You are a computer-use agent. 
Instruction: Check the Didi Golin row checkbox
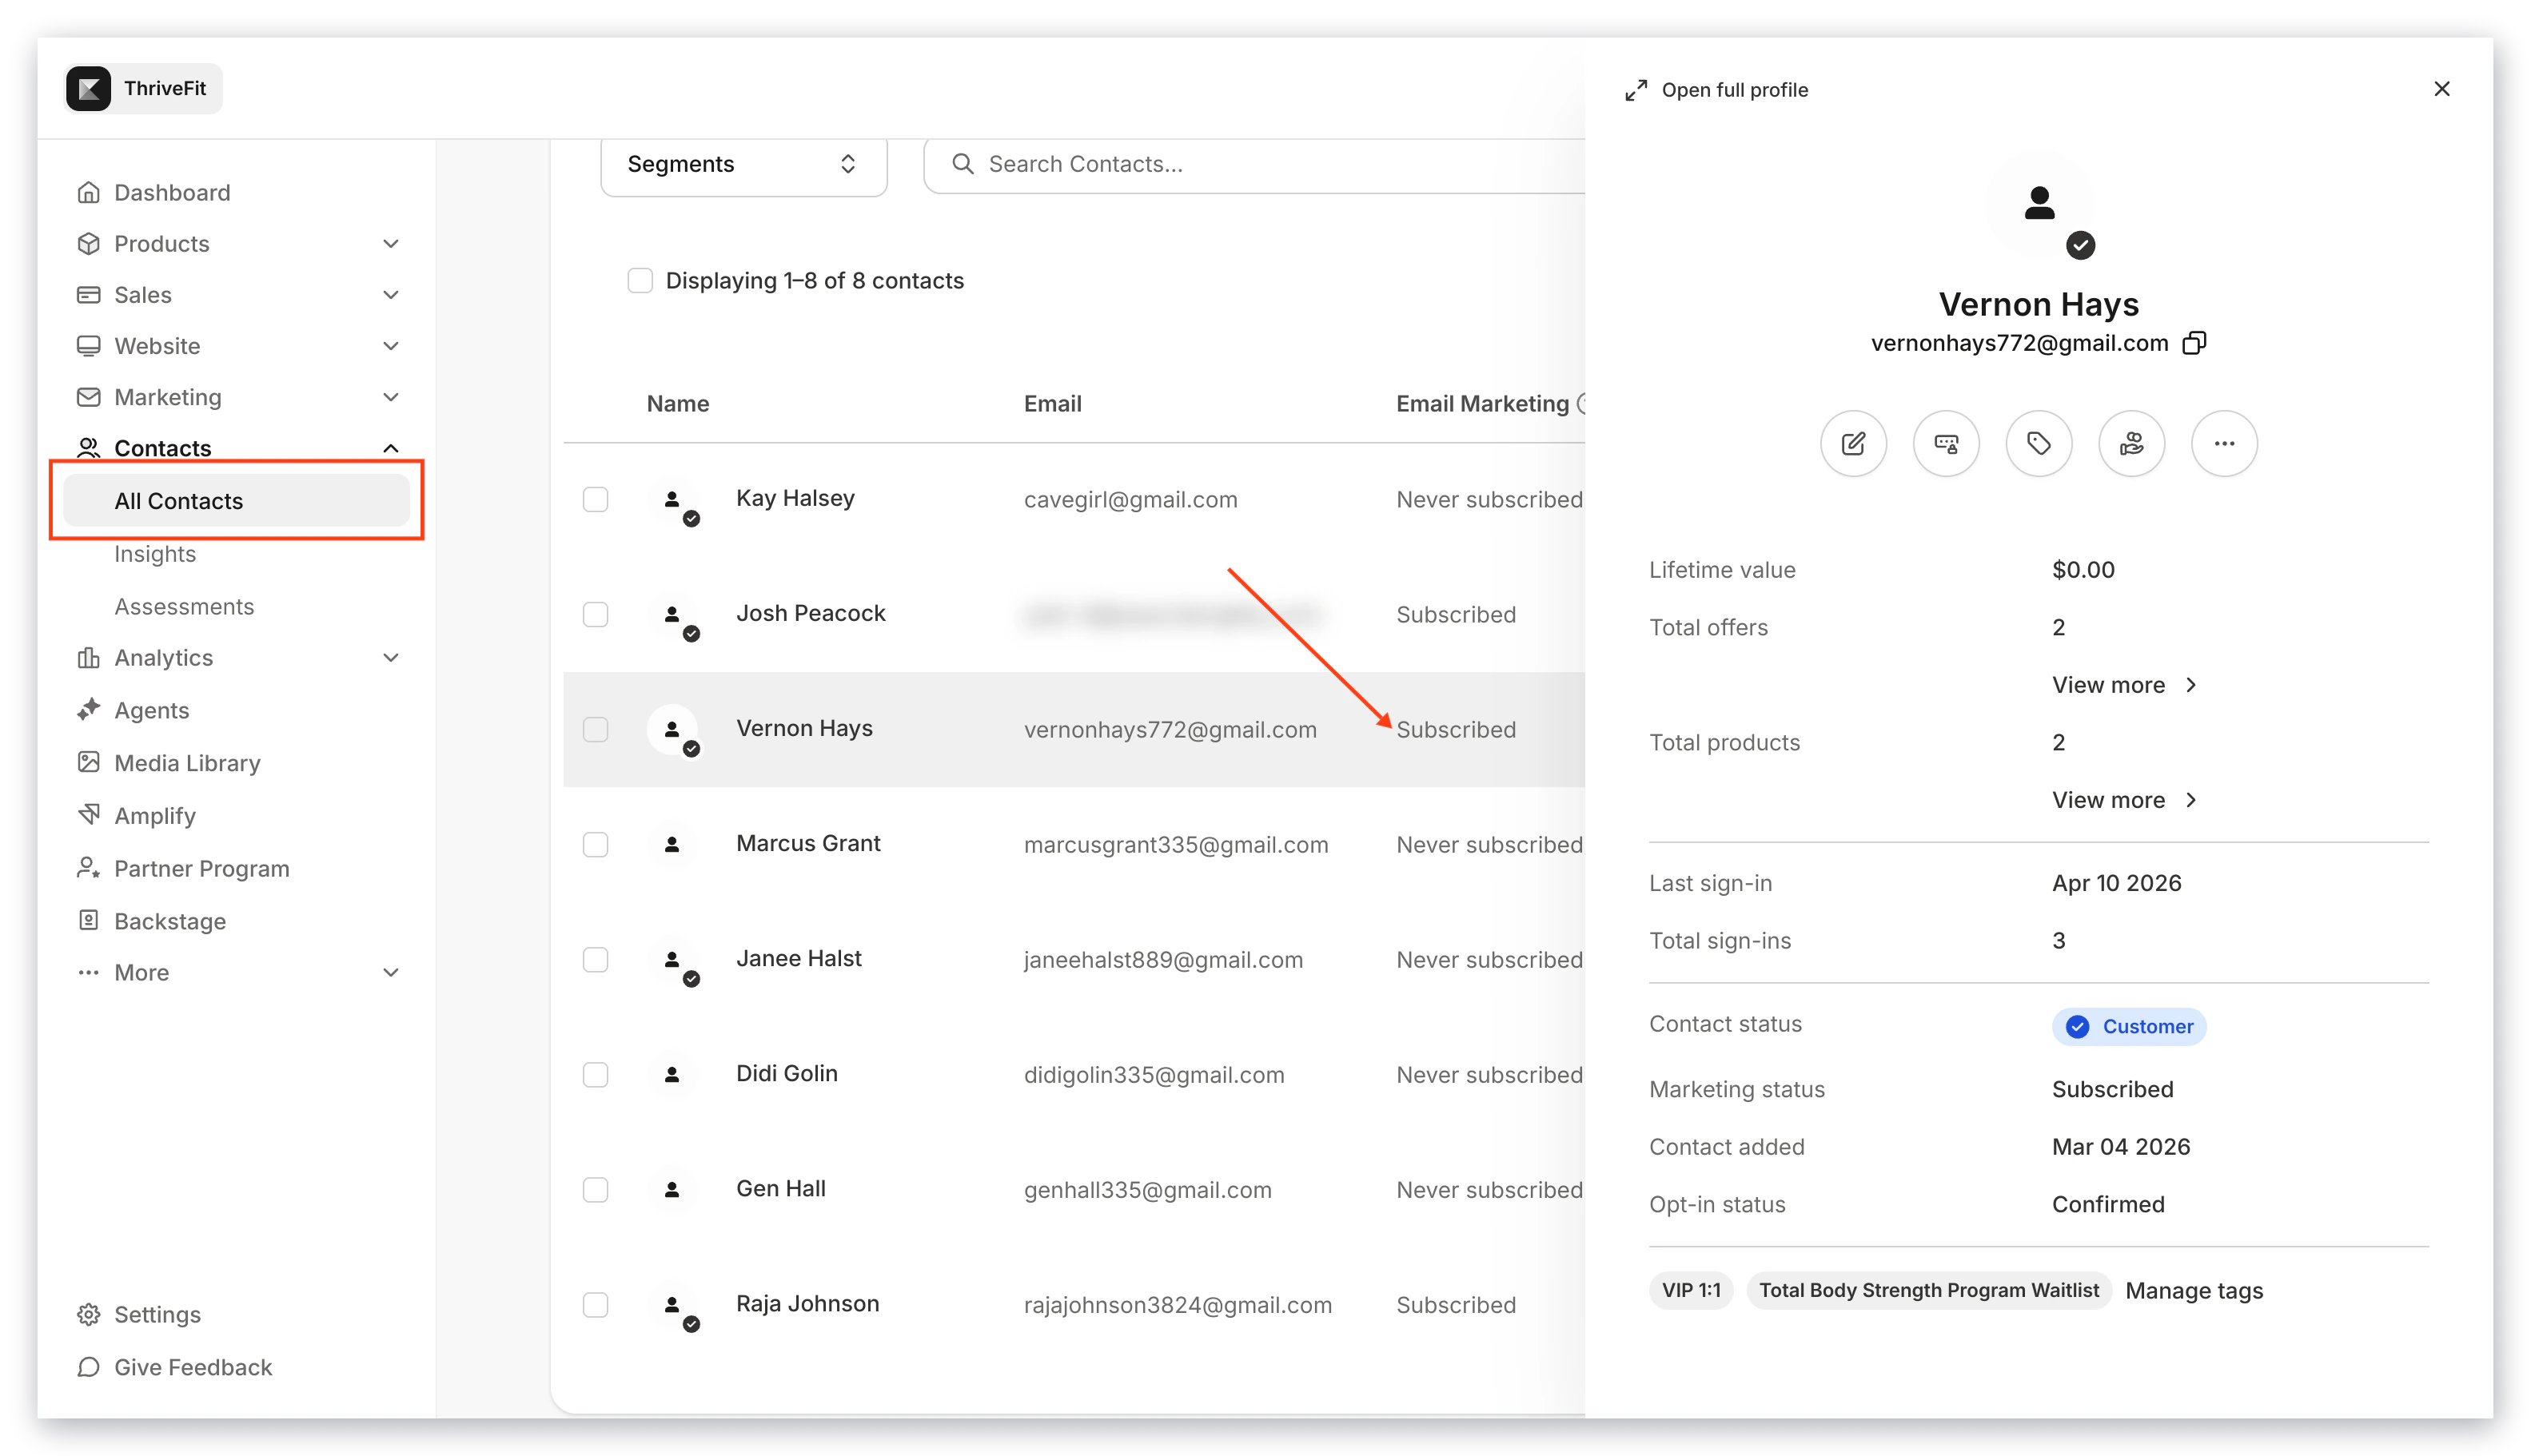click(x=596, y=1074)
